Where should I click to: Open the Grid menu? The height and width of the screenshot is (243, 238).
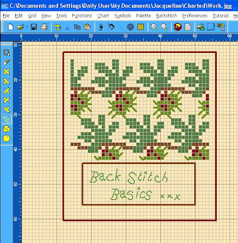coord(32,16)
